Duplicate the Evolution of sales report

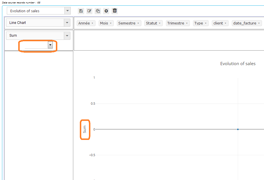pyautogui.click(x=98, y=11)
